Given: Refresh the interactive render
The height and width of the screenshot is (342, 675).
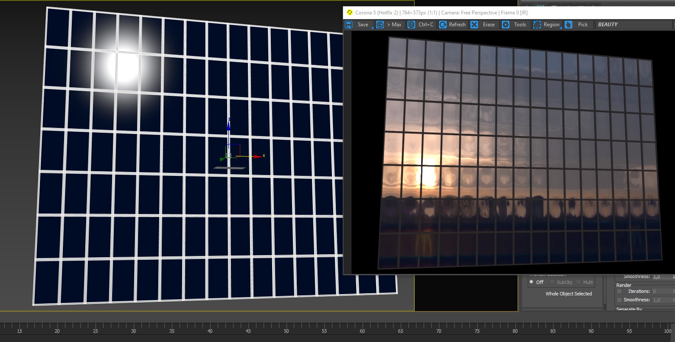Looking at the screenshot, I should pos(443,25).
